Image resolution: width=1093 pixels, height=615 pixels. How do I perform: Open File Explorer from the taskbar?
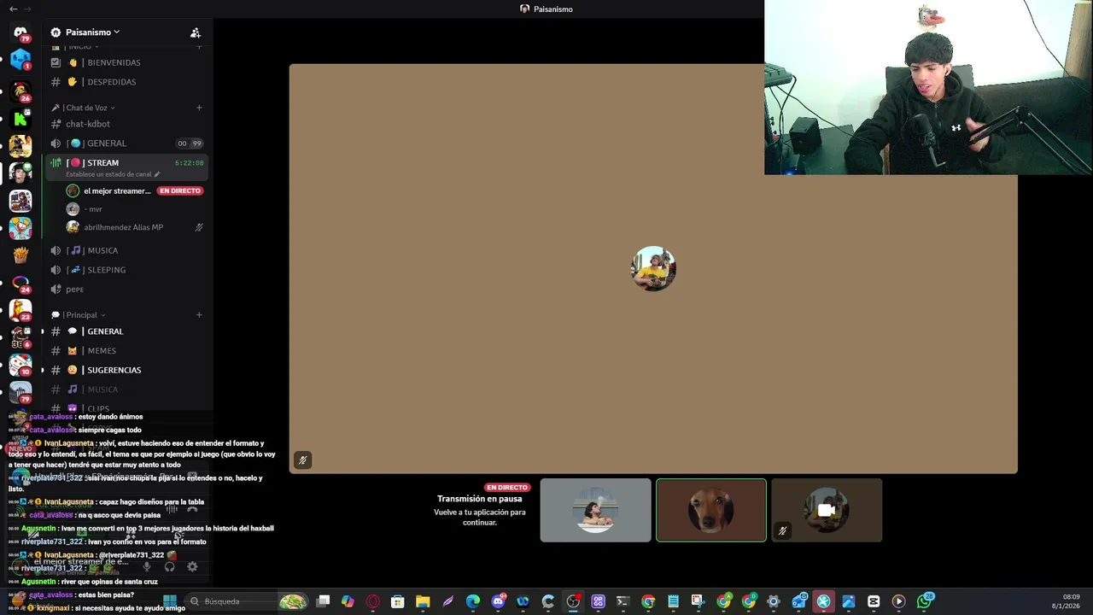[x=423, y=601]
